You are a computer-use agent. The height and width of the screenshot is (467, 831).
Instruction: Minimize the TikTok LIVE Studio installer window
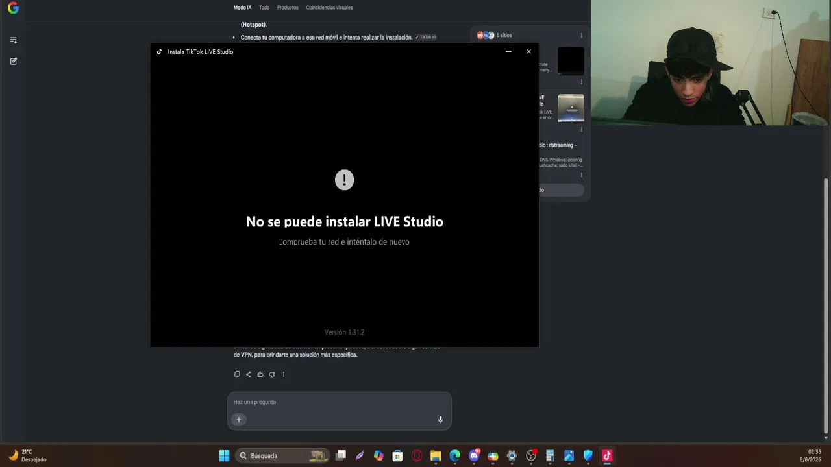tap(508, 51)
